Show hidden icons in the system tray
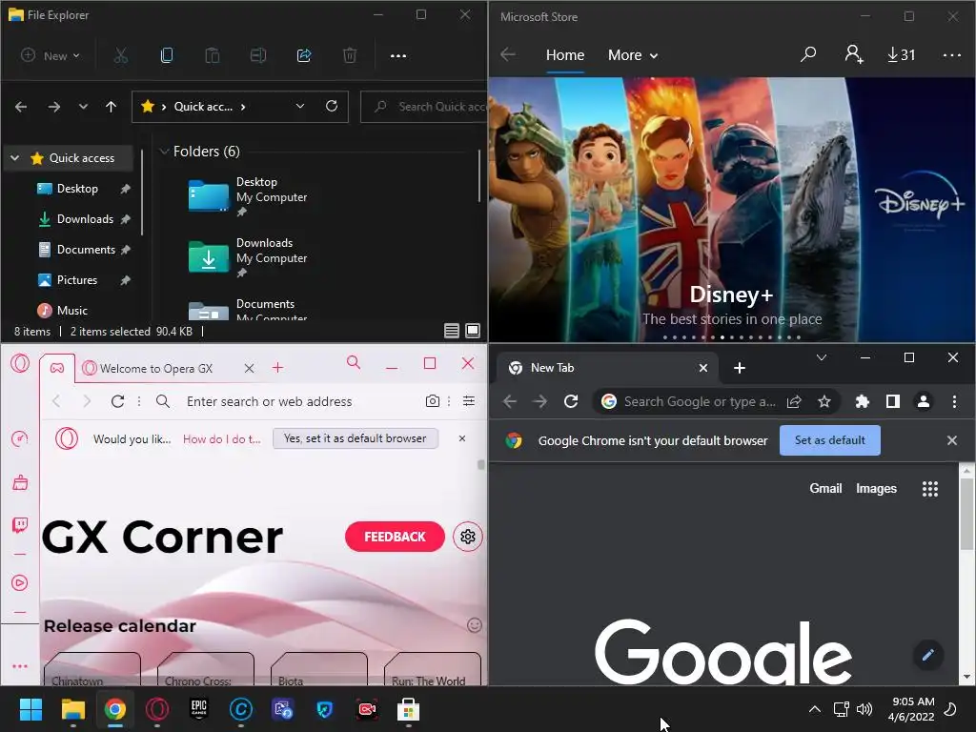The image size is (976, 732). pos(815,709)
